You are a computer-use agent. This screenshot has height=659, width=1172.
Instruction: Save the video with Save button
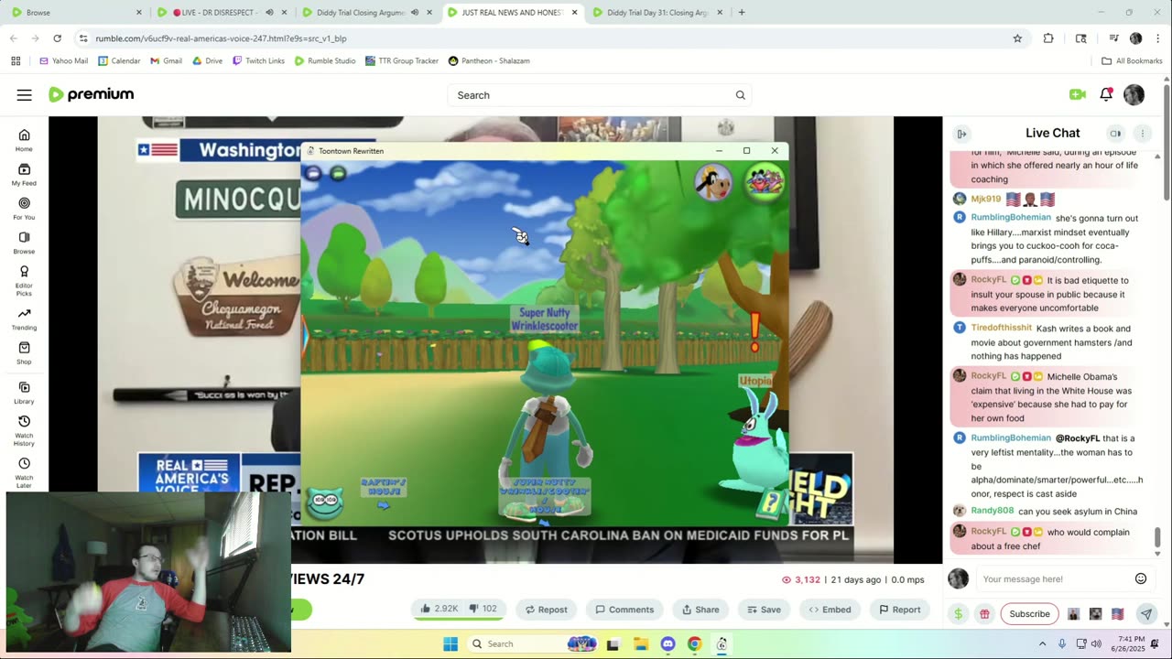764,610
